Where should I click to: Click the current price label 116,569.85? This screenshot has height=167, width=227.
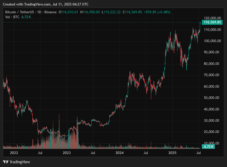(212, 22)
